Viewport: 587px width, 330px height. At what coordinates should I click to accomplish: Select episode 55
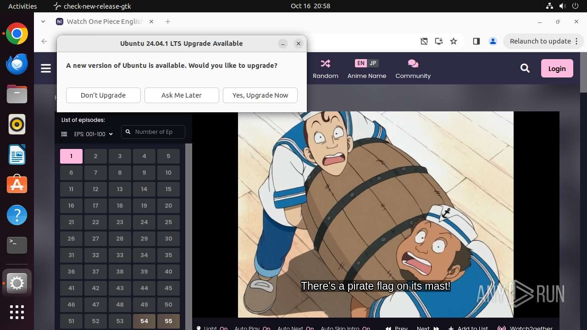168,321
